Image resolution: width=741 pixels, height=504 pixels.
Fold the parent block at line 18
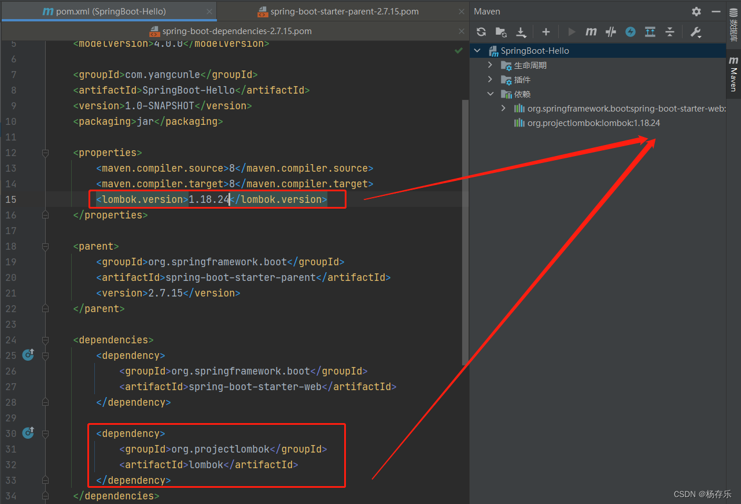point(46,247)
